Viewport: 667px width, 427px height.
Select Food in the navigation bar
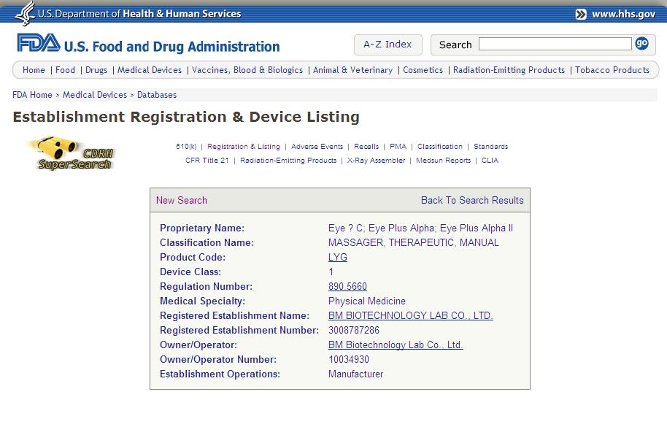pyautogui.click(x=65, y=70)
